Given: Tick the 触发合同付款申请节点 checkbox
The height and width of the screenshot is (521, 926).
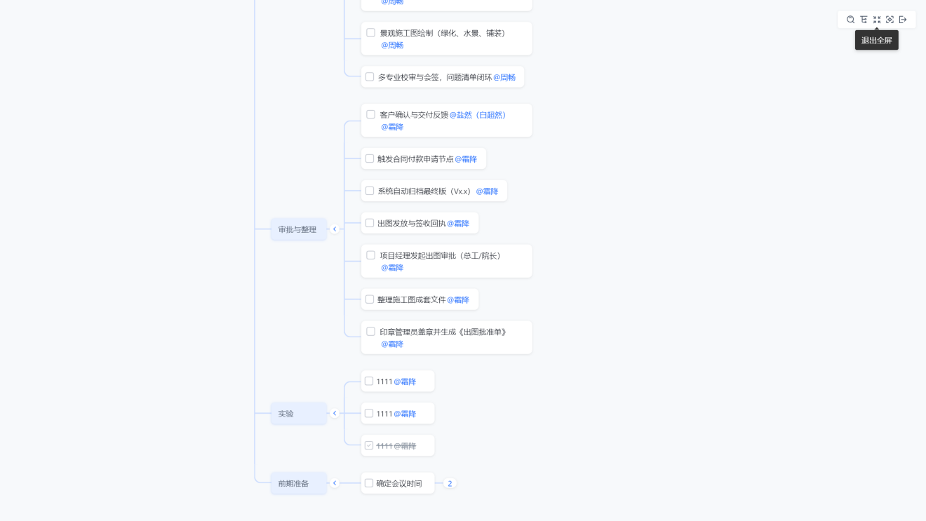Looking at the screenshot, I should click(x=370, y=158).
